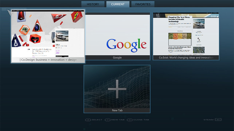Click the arrow cursor icon on Co.Design tile
234x131 pixels.
[x=10, y=13]
